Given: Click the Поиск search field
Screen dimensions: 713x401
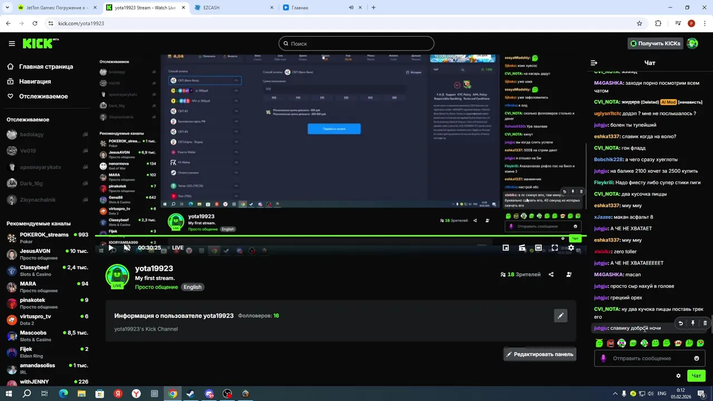Looking at the screenshot, I should 356,43.
